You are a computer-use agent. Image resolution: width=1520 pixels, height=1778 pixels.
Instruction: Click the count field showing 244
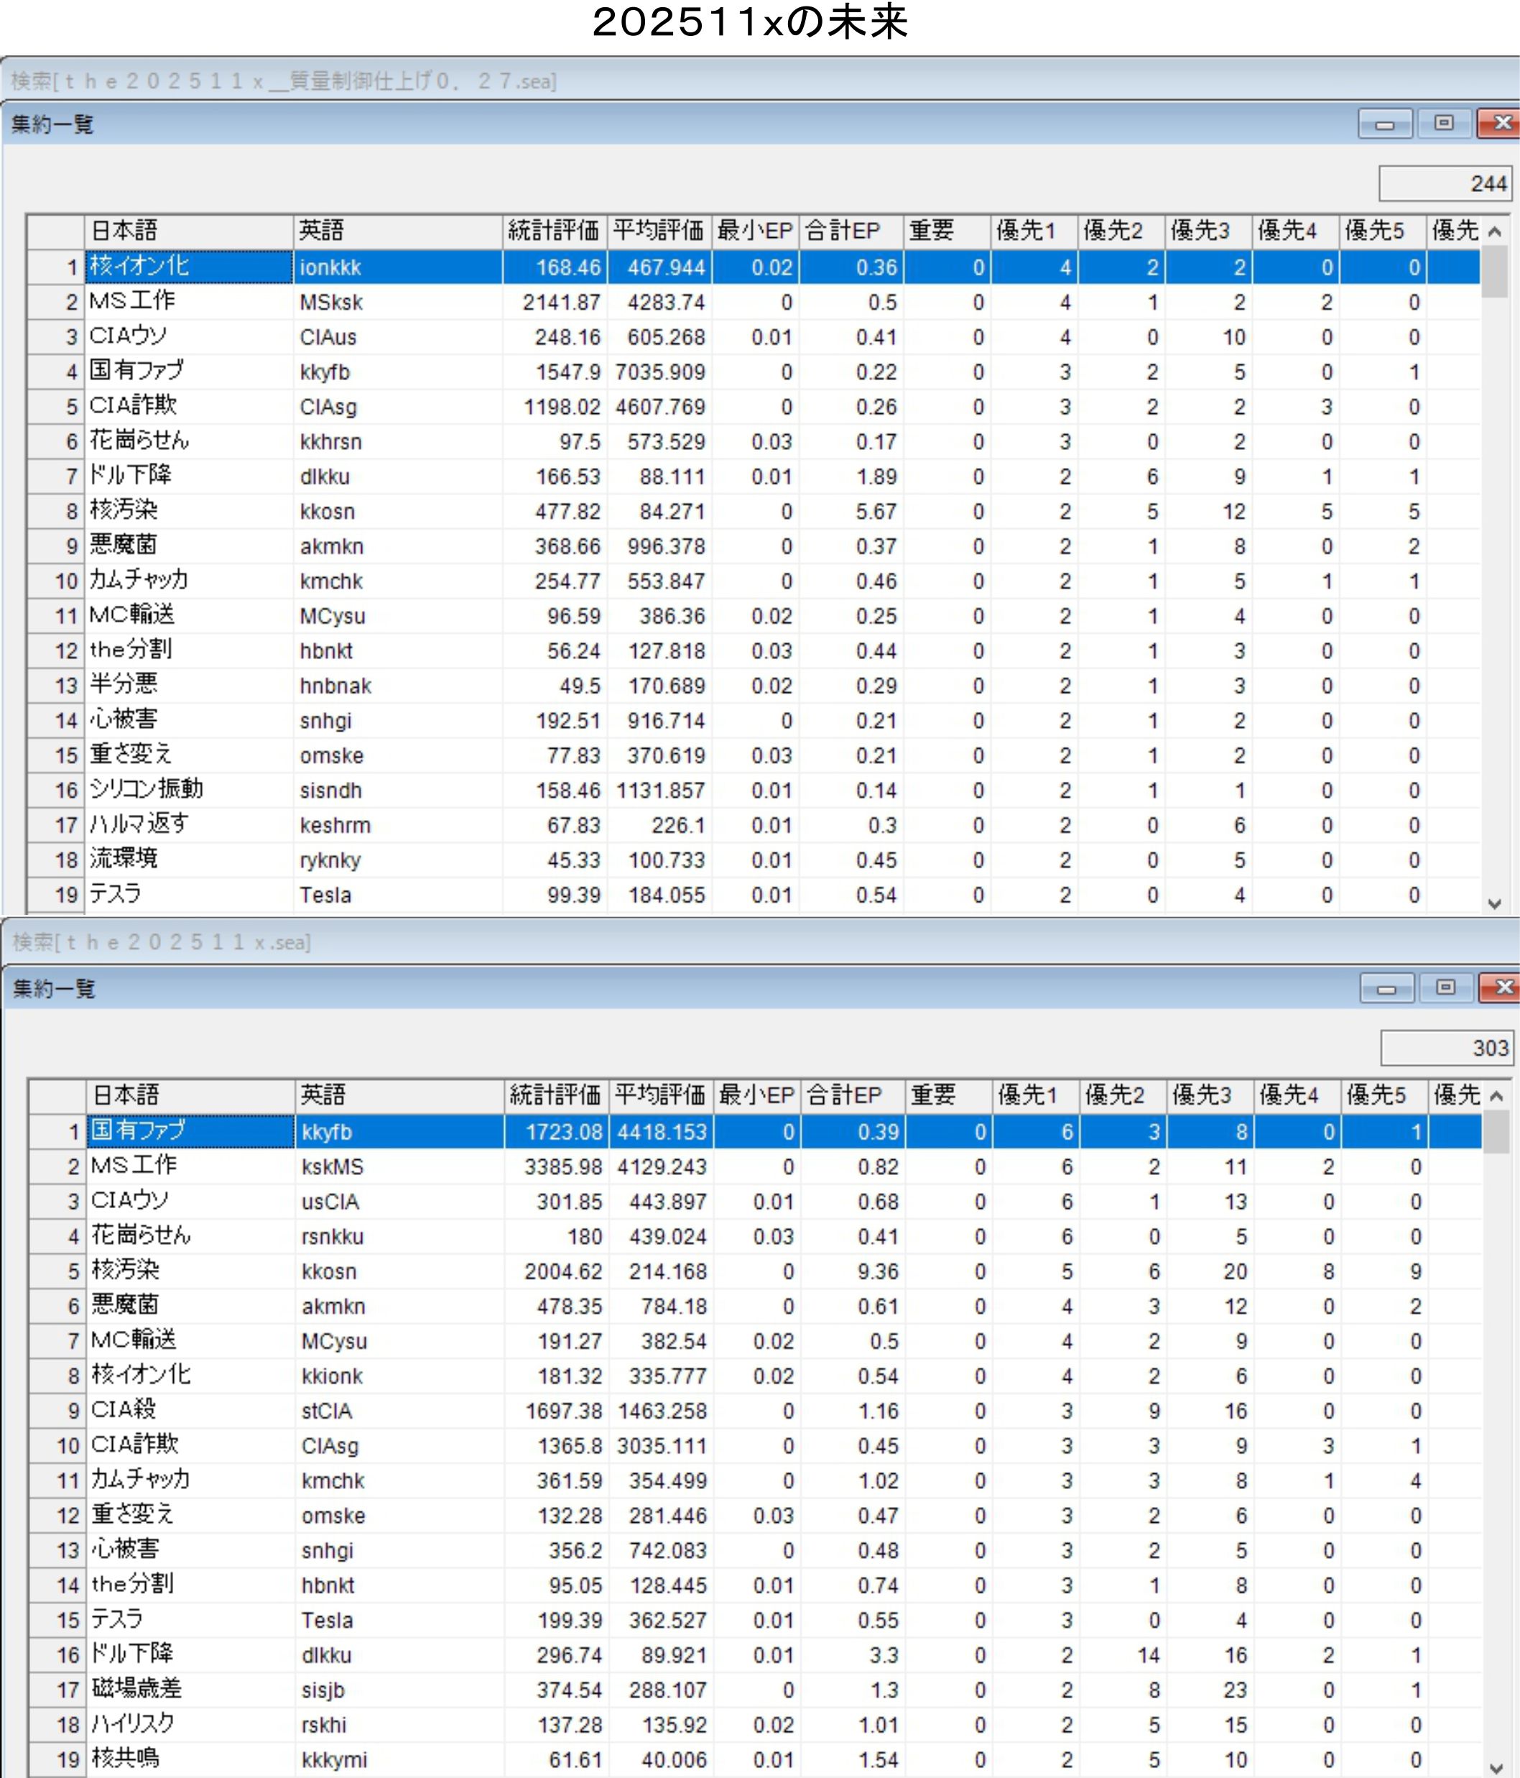click(1445, 184)
